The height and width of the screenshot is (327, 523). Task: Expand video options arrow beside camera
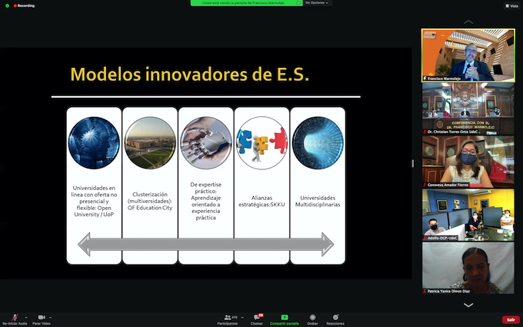click(x=50, y=317)
